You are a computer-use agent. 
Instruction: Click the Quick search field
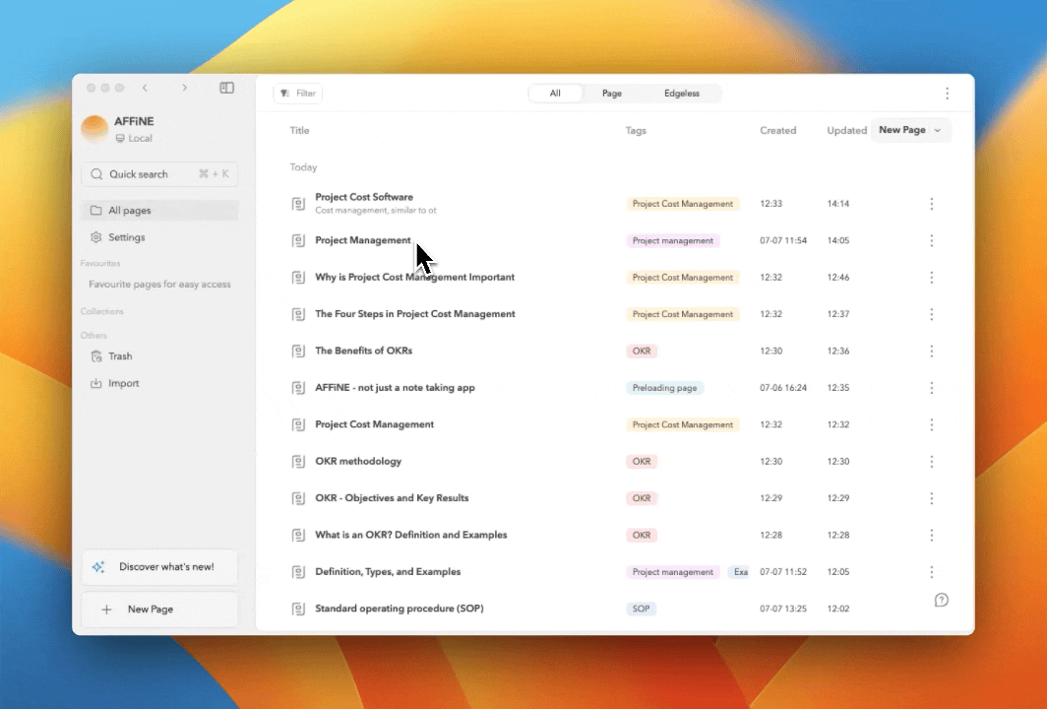click(x=159, y=174)
